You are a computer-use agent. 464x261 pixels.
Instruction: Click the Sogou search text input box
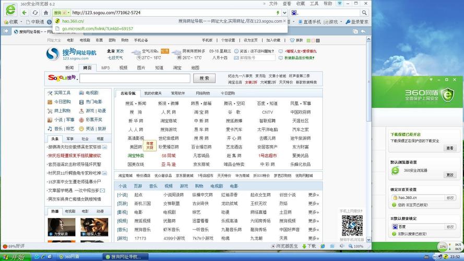click(135, 78)
